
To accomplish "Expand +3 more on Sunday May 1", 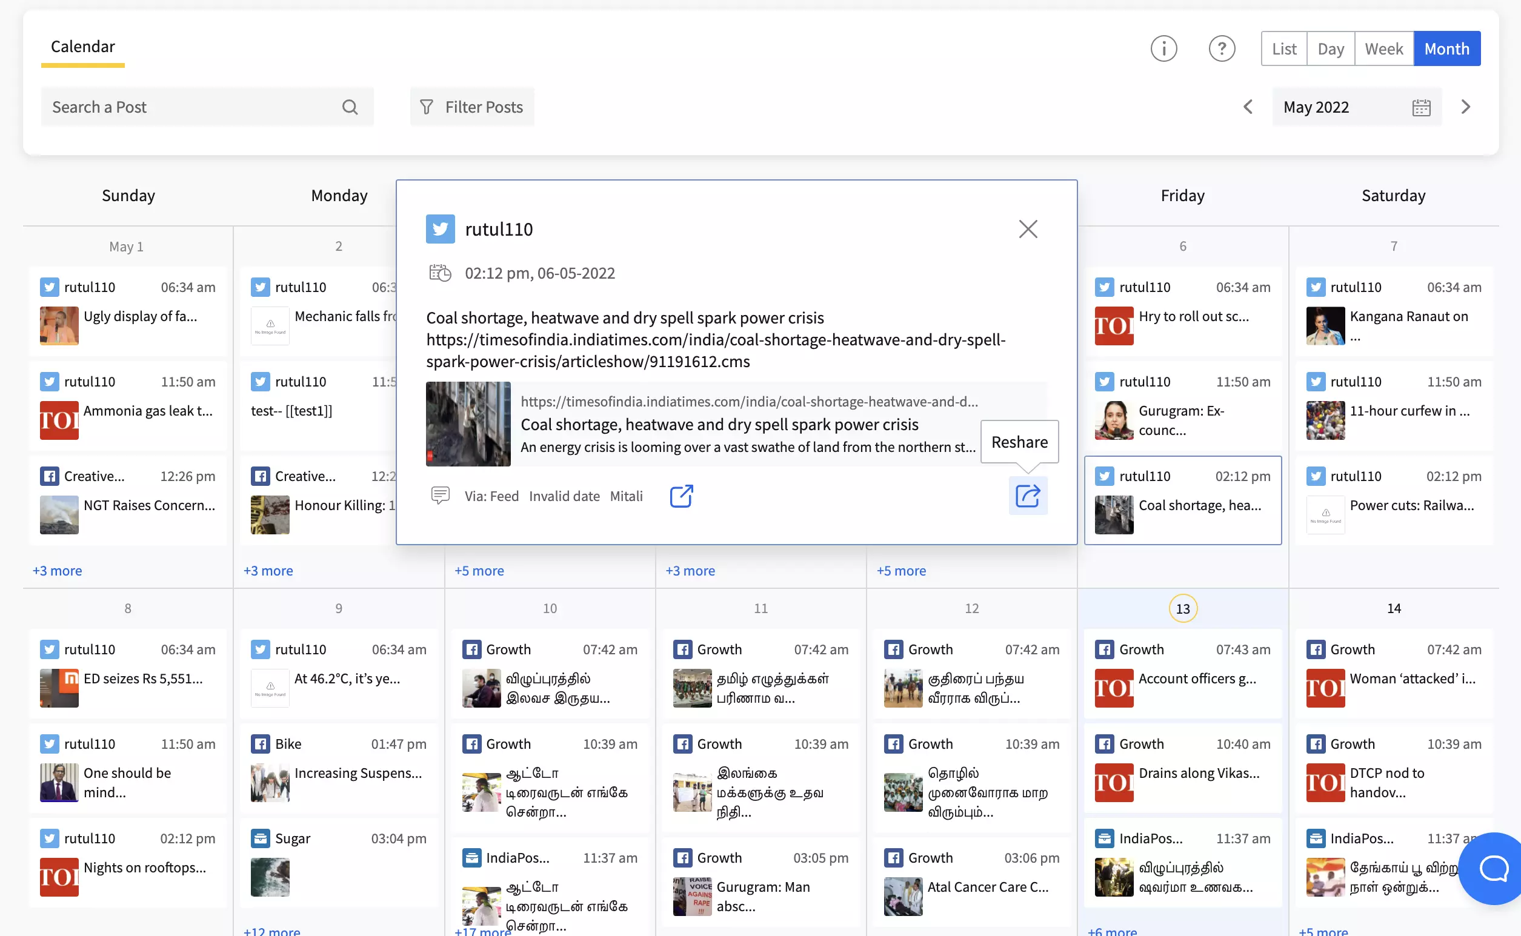I will (x=57, y=570).
